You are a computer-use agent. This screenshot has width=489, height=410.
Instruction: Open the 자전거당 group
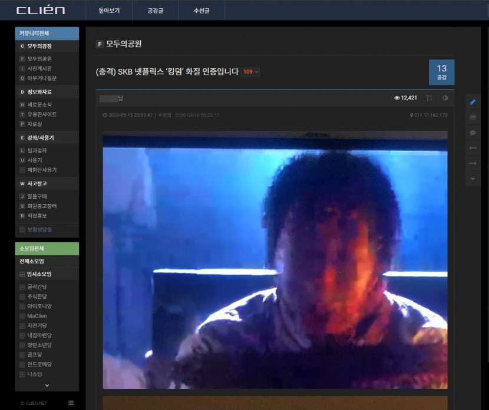(x=37, y=325)
